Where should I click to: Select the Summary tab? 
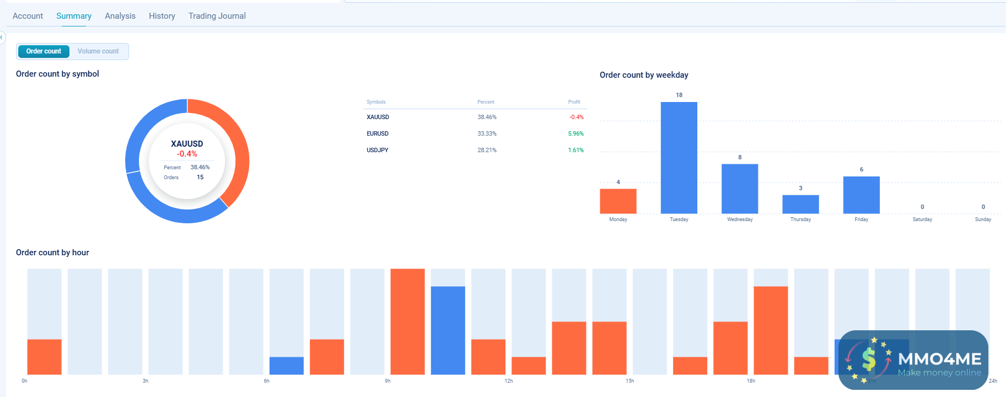pyautogui.click(x=74, y=16)
